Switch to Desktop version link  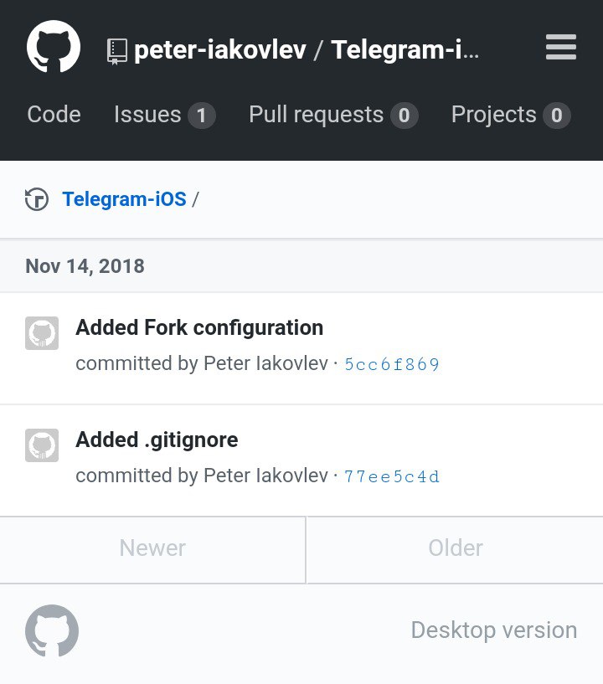click(x=494, y=630)
